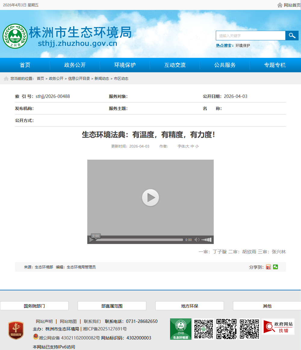301x350 pixels.
Task: Click the keyword search input field
Action: click(x=250, y=36)
